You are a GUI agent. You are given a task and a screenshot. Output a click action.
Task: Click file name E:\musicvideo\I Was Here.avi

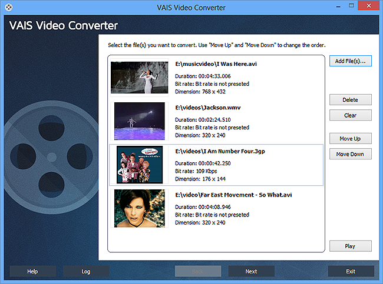(216, 64)
